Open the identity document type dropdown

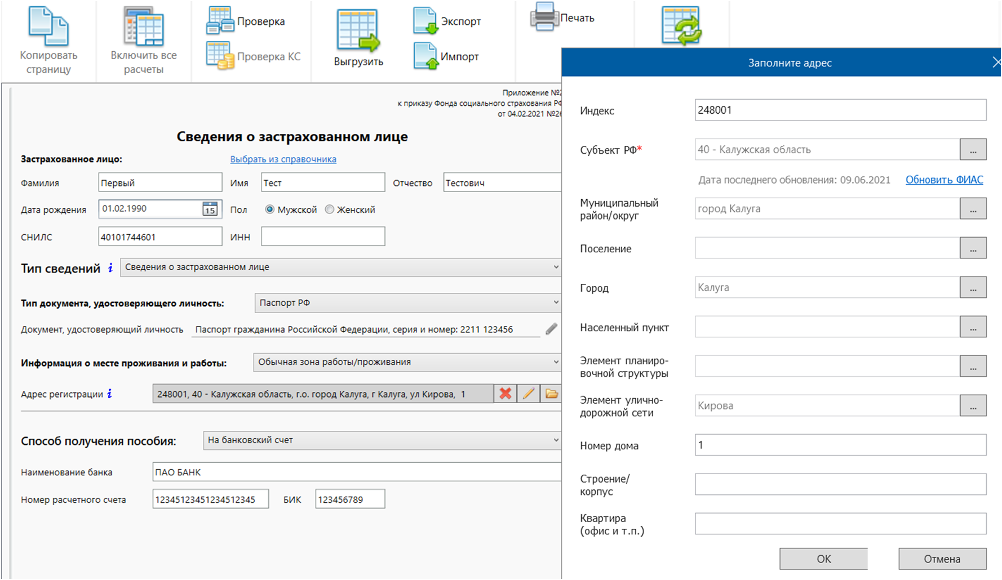[556, 303]
